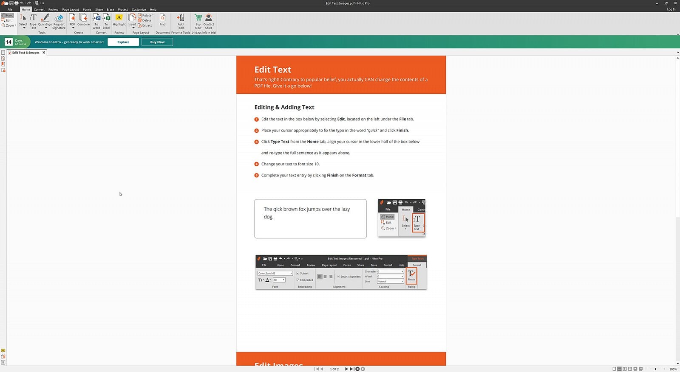Viewport: 680px width, 372px height.
Task: Enable single page view mode
Action: click(x=614, y=369)
